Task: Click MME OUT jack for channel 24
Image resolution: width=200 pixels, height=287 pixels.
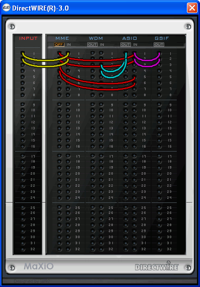Action: (59, 198)
